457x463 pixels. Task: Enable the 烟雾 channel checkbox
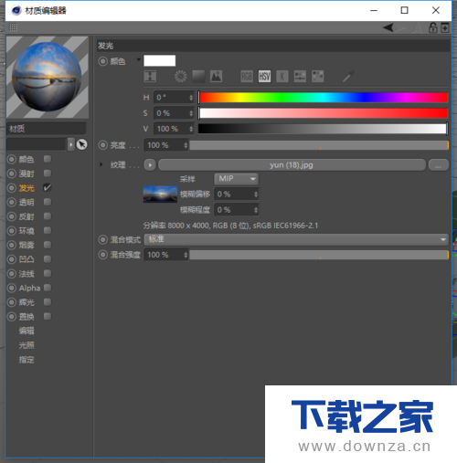pyautogui.click(x=48, y=245)
